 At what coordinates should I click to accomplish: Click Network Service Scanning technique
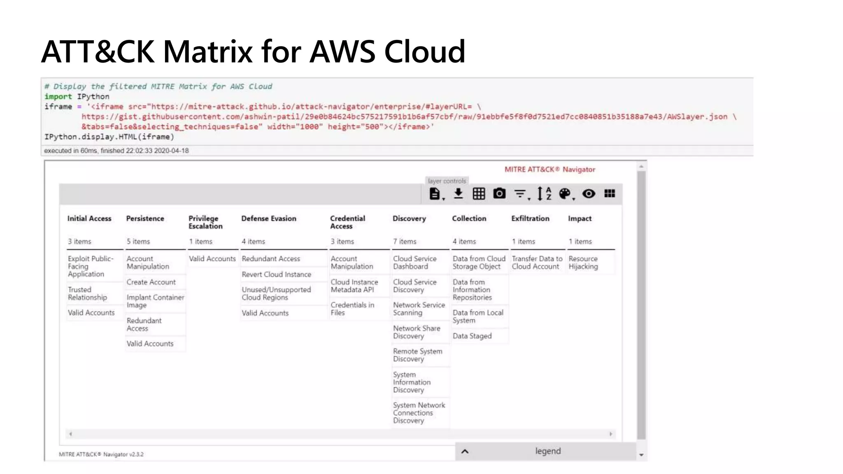pyautogui.click(x=420, y=309)
